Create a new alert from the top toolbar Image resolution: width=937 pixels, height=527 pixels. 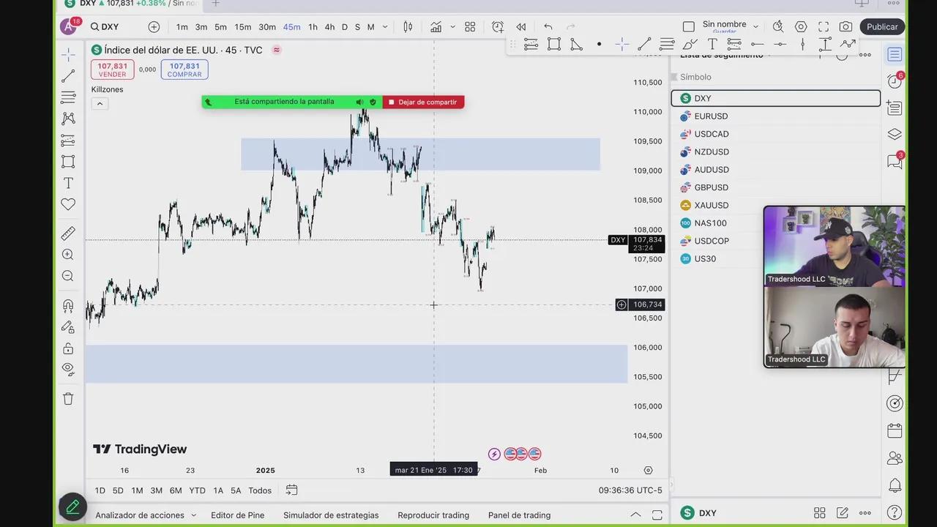pyautogui.click(x=498, y=27)
